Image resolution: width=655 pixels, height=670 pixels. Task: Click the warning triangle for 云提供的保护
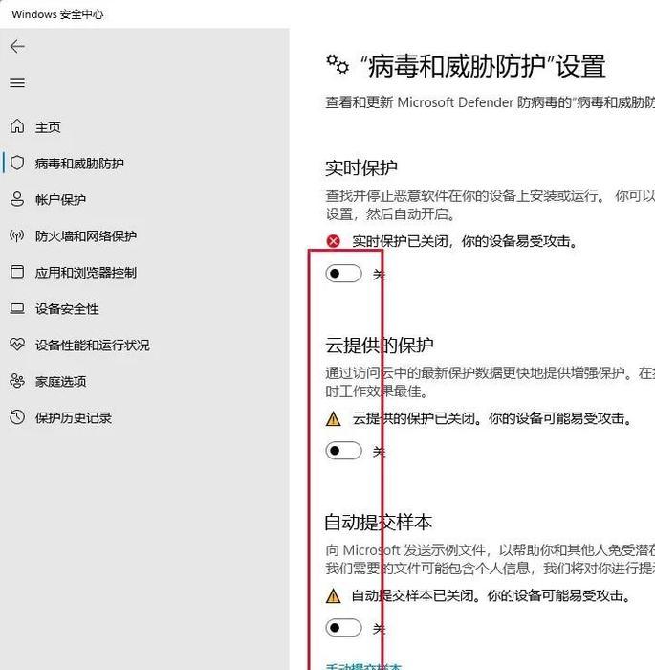pos(333,419)
